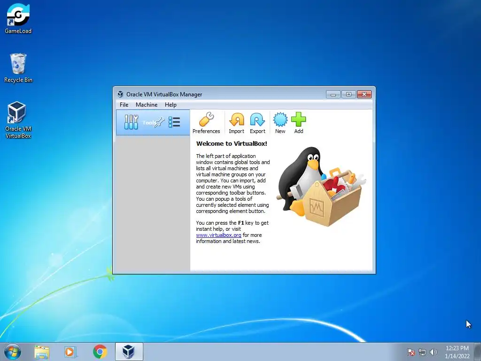Maximize the VirtualBox Manager window

point(349,94)
